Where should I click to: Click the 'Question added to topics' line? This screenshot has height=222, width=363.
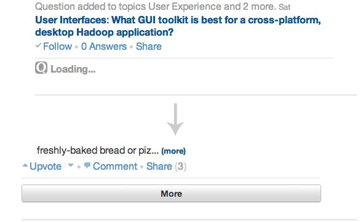(x=156, y=7)
